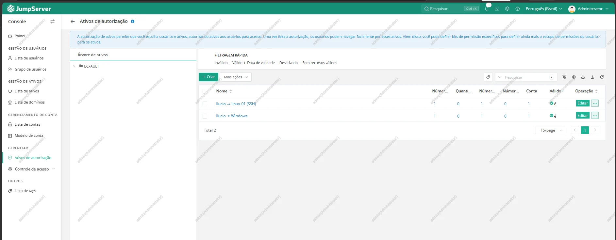Viewport: 616px width, 240px height.
Task: Go back using the arrow beside Ativos de autorização
Action: click(x=73, y=22)
